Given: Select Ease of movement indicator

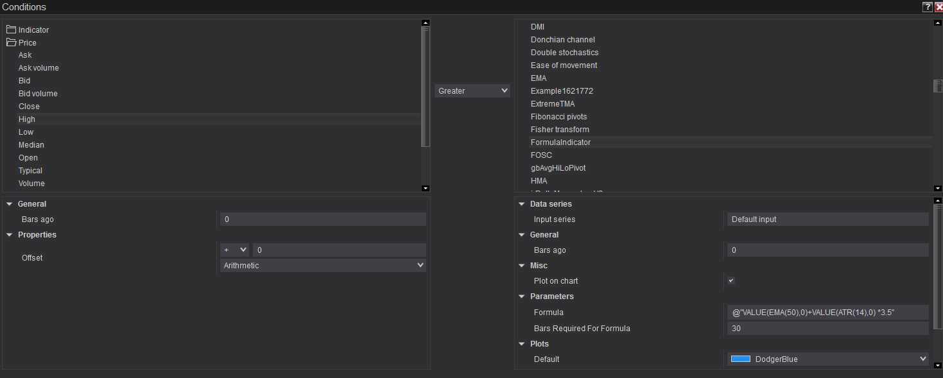Looking at the screenshot, I should (x=564, y=65).
